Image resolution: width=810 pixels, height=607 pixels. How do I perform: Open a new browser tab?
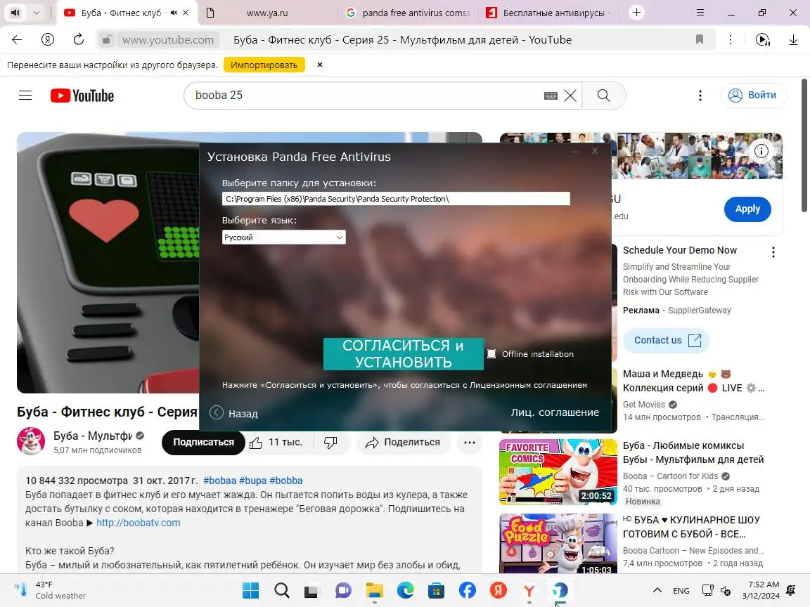[x=636, y=13]
